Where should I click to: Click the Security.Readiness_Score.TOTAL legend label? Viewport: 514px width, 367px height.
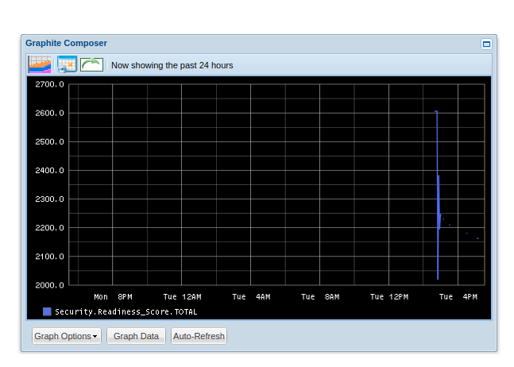(126, 311)
